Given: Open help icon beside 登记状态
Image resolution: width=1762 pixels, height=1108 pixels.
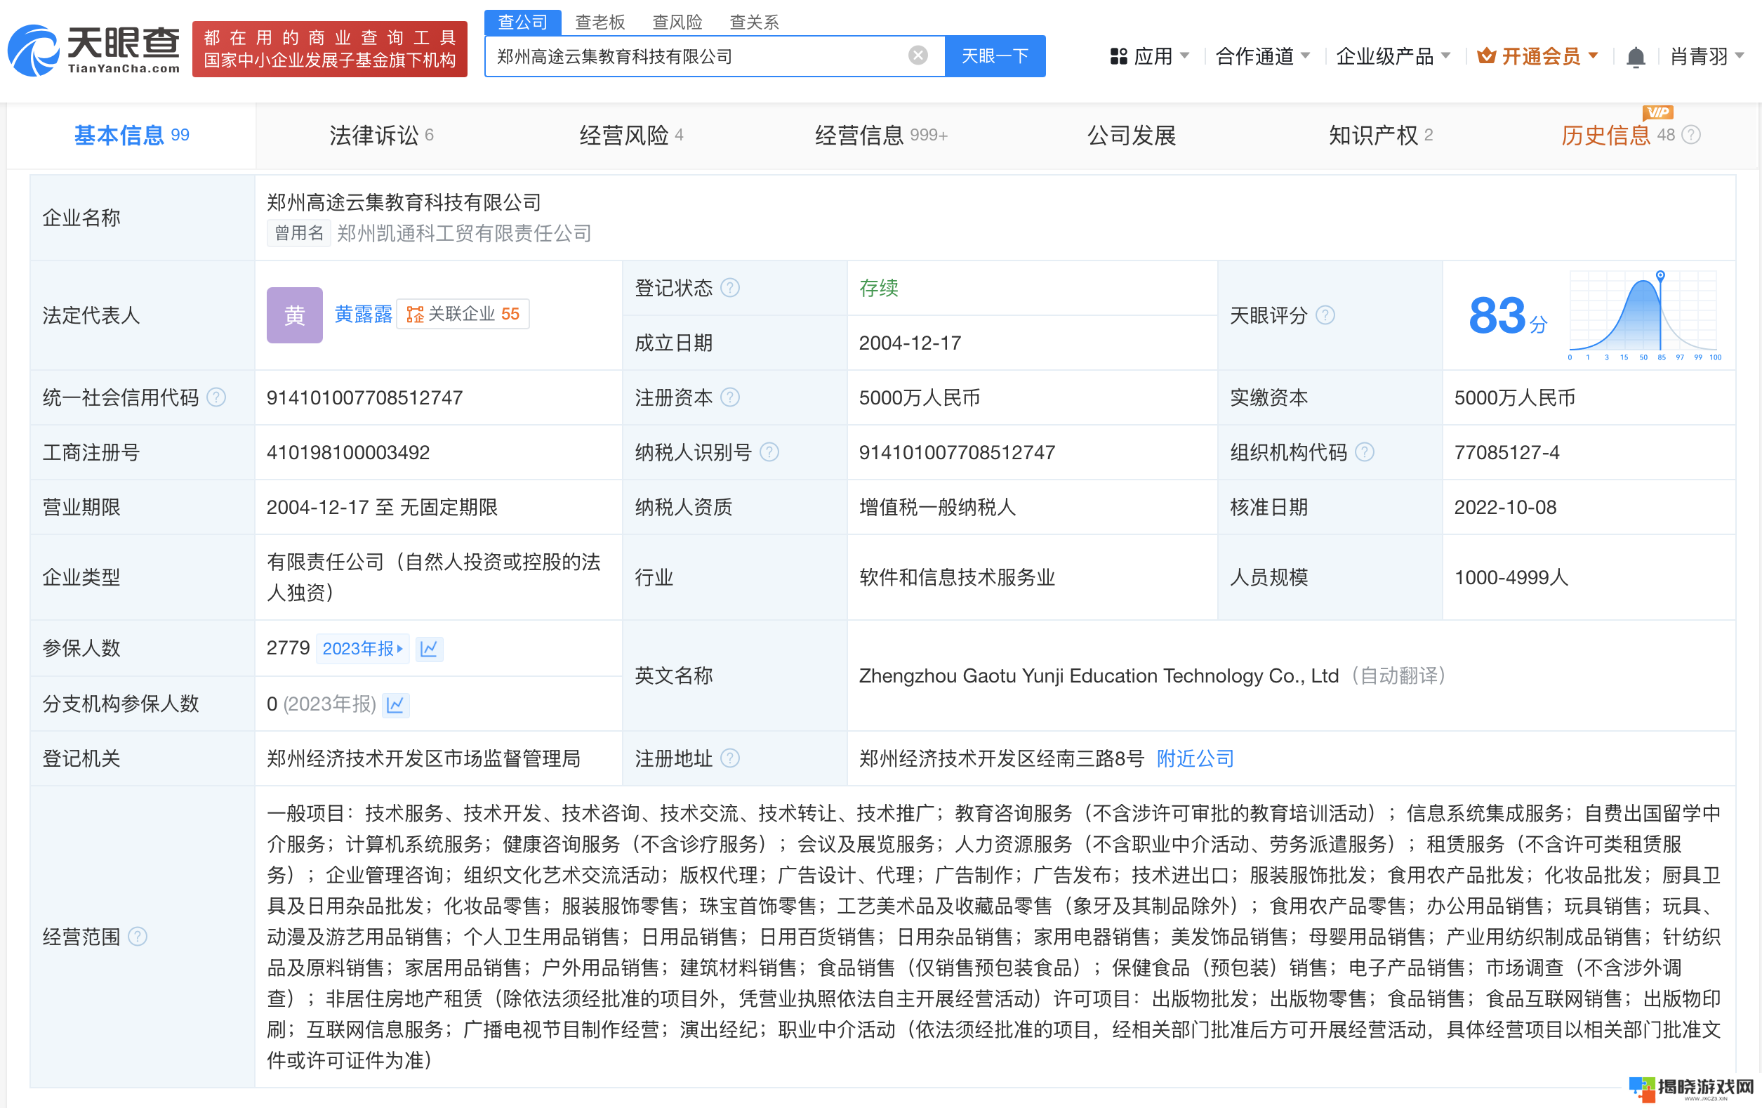Looking at the screenshot, I should pyautogui.click(x=729, y=288).
